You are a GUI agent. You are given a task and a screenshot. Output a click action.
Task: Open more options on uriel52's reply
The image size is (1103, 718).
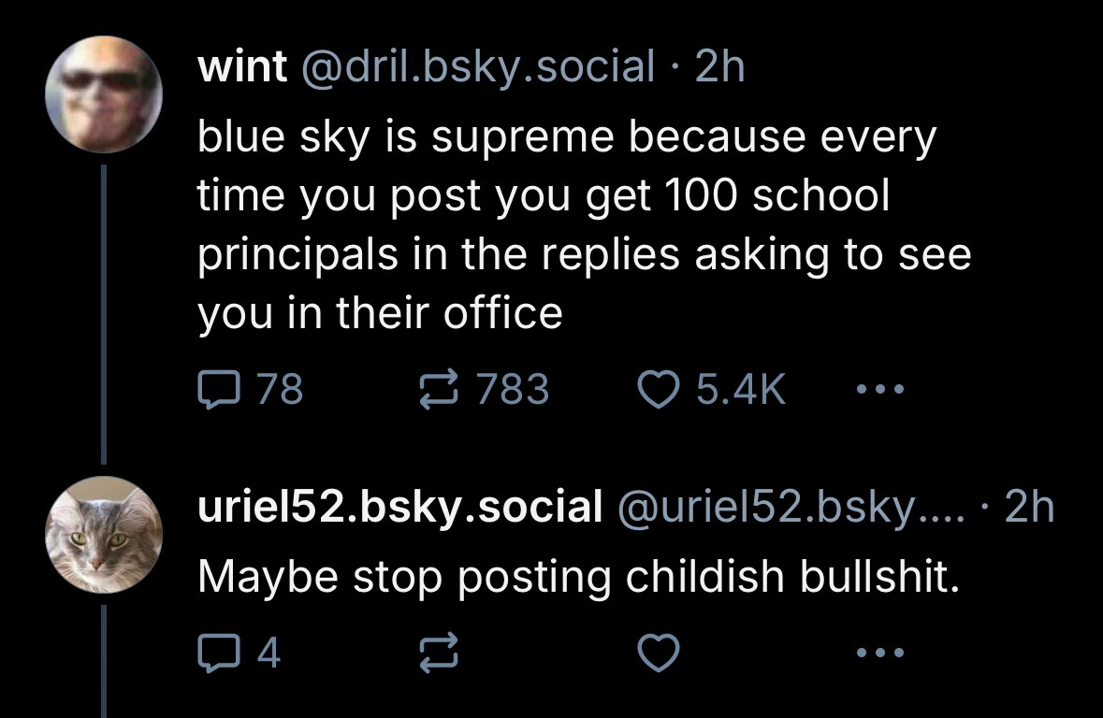tap(880, 653)
